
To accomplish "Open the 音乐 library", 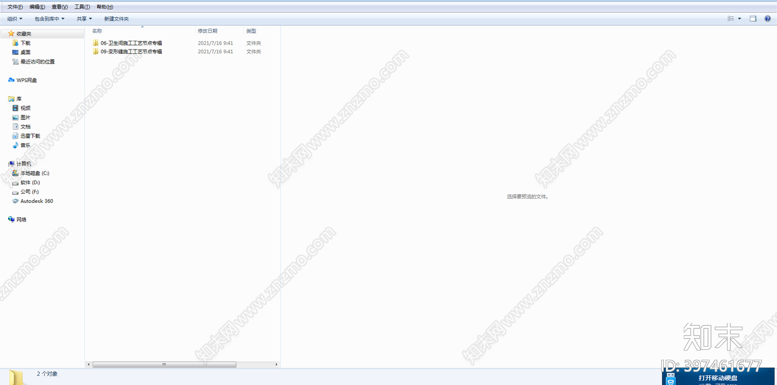I will 25,145.
